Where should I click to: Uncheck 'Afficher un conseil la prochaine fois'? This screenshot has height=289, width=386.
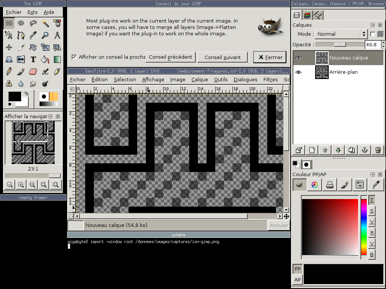point(74,57)
